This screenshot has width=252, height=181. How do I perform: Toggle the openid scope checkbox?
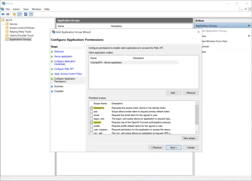pos(91,122)
